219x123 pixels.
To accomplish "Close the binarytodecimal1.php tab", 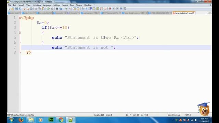I will [x=193, y=13].
